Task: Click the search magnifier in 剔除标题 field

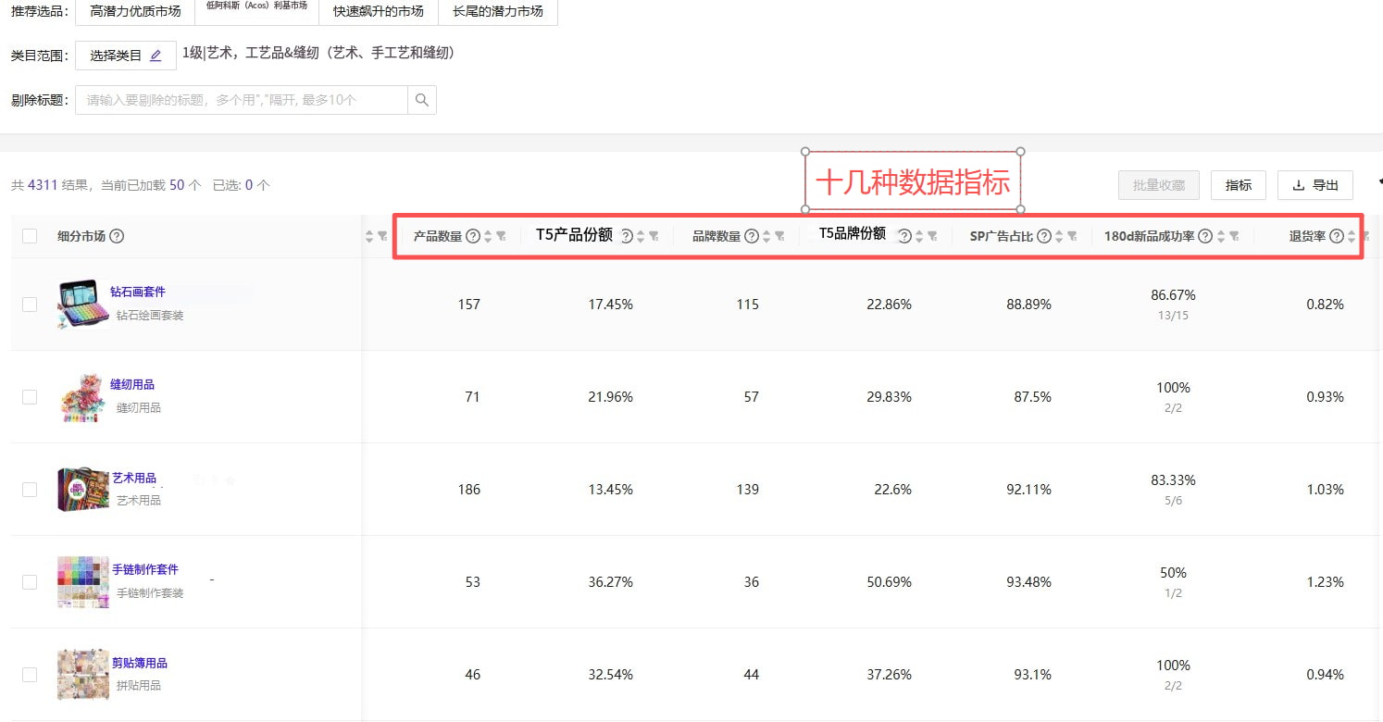Action: [x=422, y=100]
